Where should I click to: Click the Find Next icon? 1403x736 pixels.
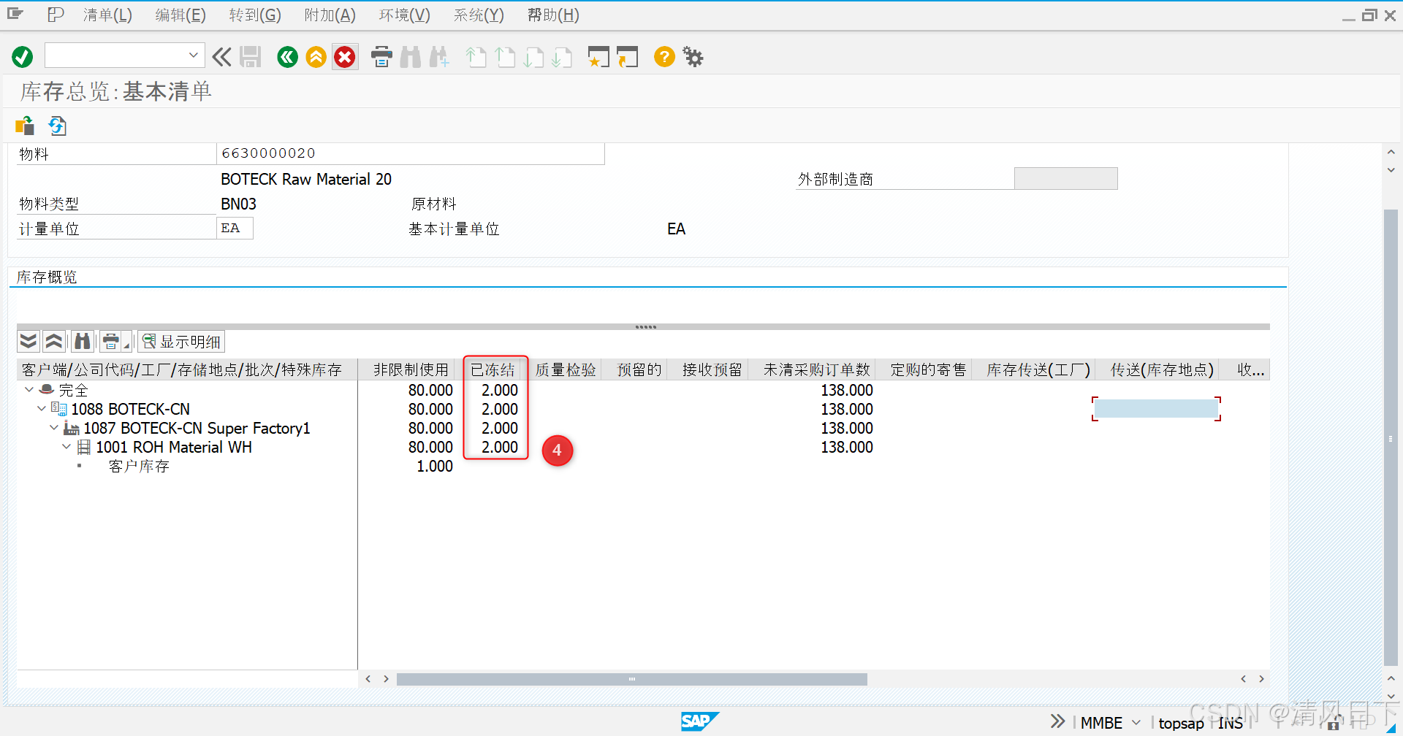(x=439, y=57)
